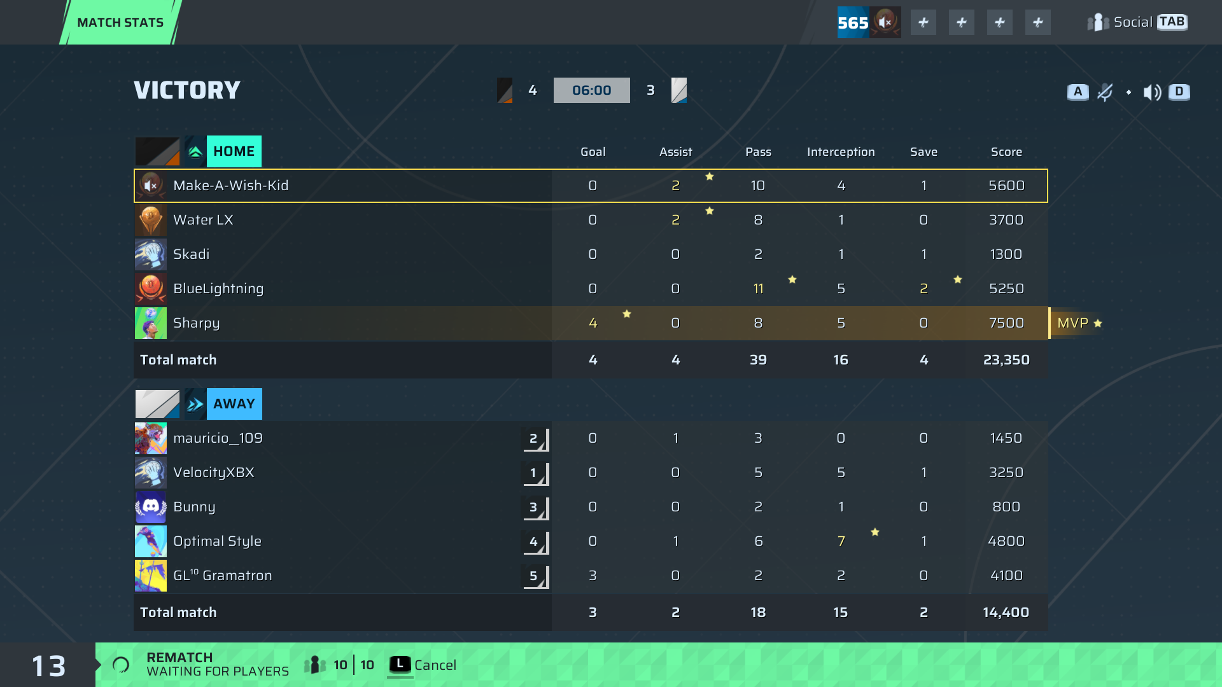Open Optimal Style's avatar
Viewport: 1222px width, 687px height.
coord(151,541)
